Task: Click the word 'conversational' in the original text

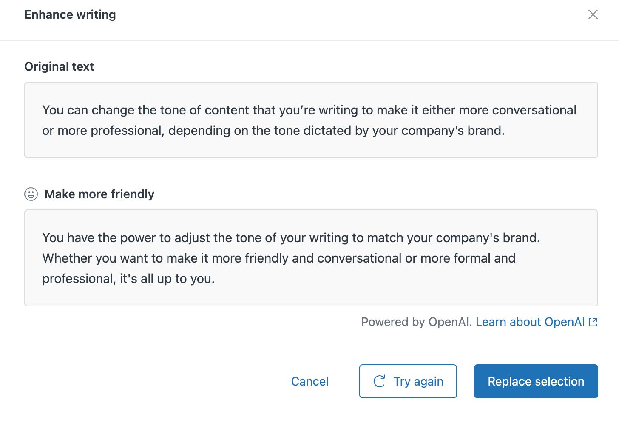Action: click(534, 110)
